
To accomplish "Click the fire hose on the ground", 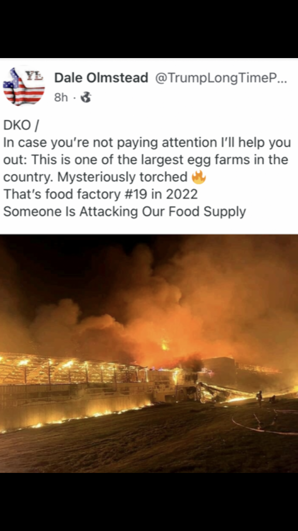I will point(264,423).
